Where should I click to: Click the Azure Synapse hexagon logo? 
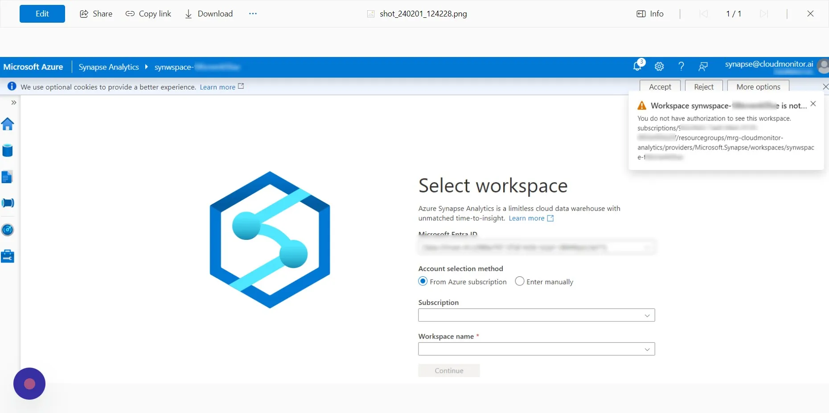[x=270, y=239]
